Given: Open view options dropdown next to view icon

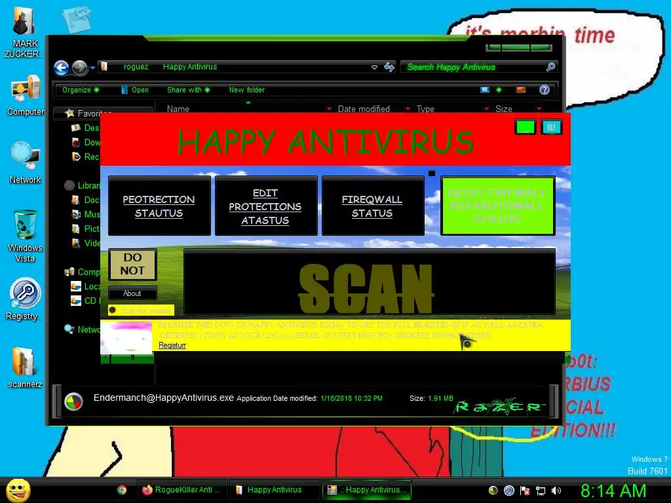Looking at the screenshot, I should pos(499,90).
